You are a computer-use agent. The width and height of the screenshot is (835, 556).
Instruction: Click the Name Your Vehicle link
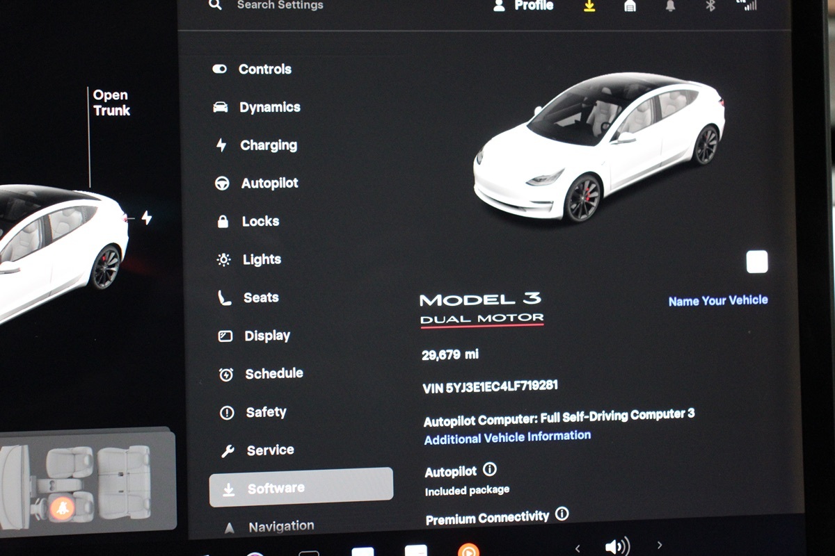point(717,300)
